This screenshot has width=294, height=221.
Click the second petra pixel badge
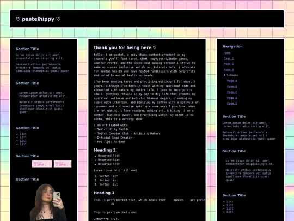click(63, 164)
